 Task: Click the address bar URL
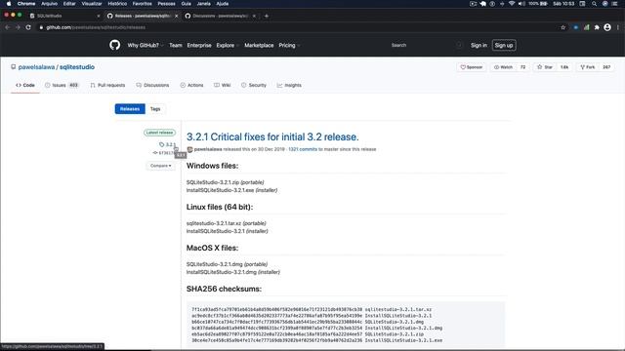click(96, 27)
